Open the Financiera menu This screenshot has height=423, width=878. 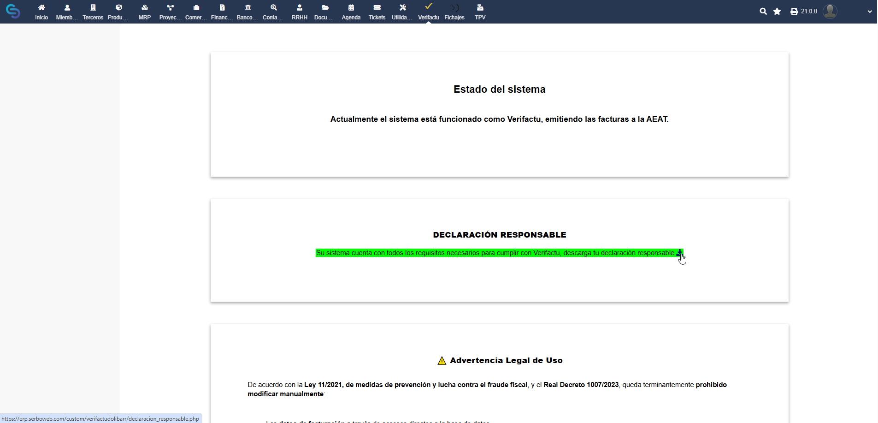click(x=222, y=12)
